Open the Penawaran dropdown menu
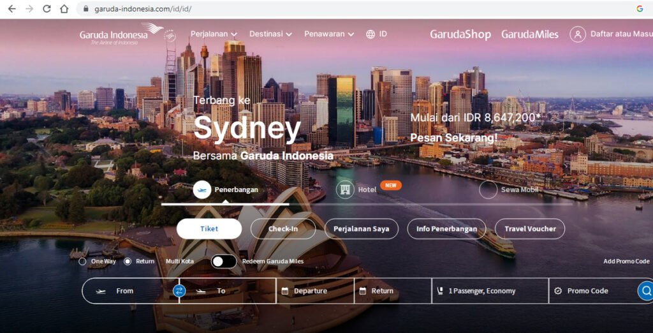653x333 pixels. click(329, 34)
